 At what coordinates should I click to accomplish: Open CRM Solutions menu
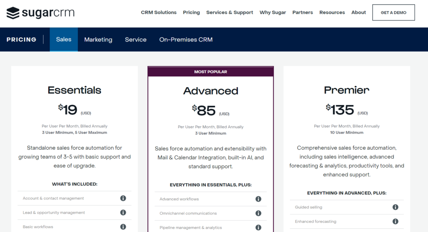[158, 13]
